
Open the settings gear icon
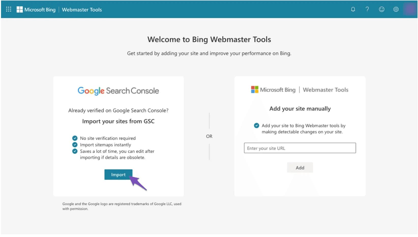396,9
